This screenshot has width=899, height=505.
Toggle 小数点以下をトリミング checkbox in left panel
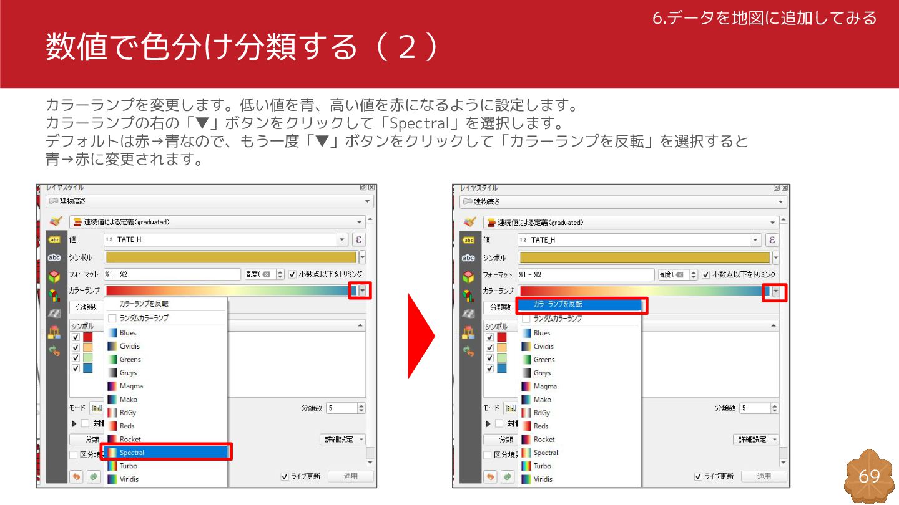pyautogui.click(x=292, y=274)
